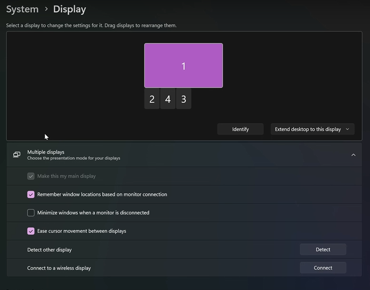Click the Multiple displays monitor icon

tap(17, 155)
